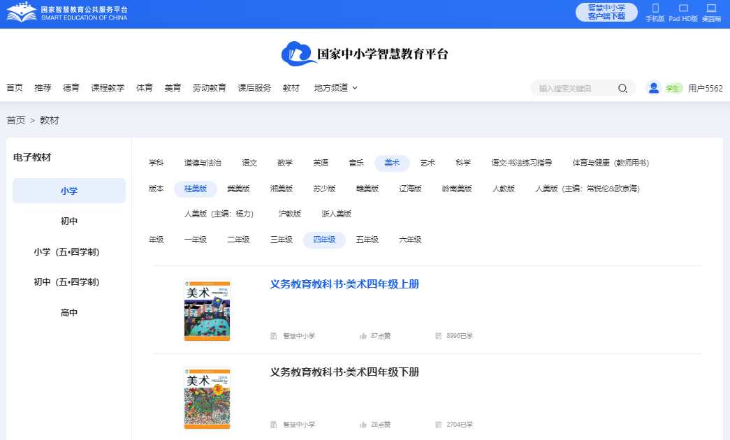The height and width of the screenshot is (440, 730).
Task: Expand the 地方频道 dropdown
Action: 336,88
